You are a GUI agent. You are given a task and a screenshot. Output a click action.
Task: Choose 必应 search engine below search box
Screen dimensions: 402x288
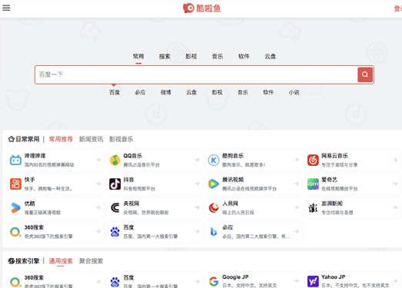[x=140, y=92]
